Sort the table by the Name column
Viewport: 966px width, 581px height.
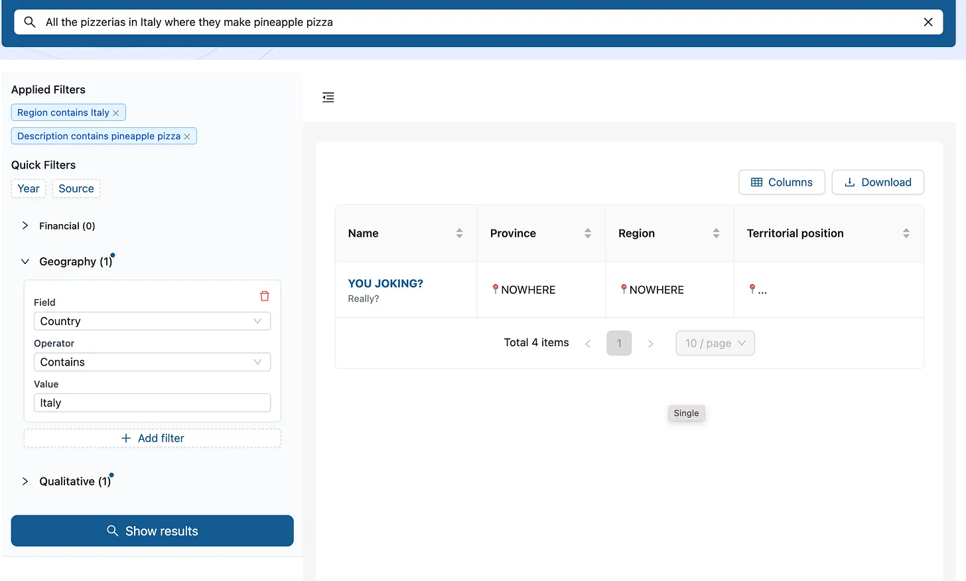(459, 233)
